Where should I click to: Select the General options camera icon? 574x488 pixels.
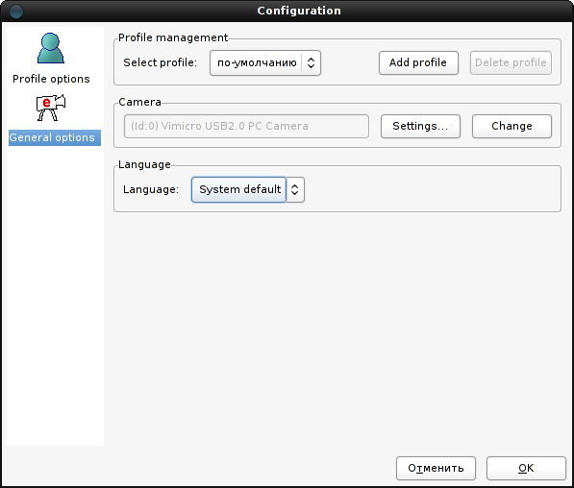click(51, 108)
